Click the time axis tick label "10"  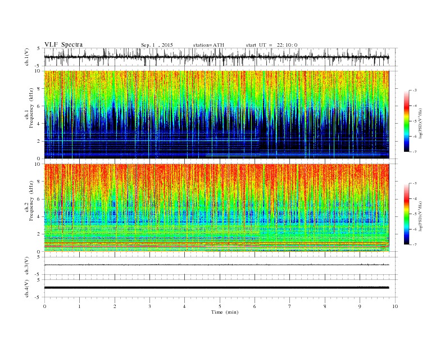395,306
